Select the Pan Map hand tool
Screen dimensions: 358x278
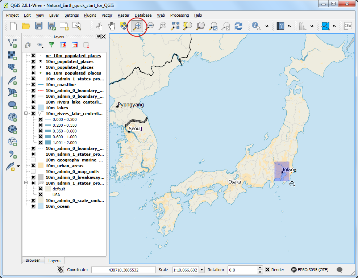point(112,26)
